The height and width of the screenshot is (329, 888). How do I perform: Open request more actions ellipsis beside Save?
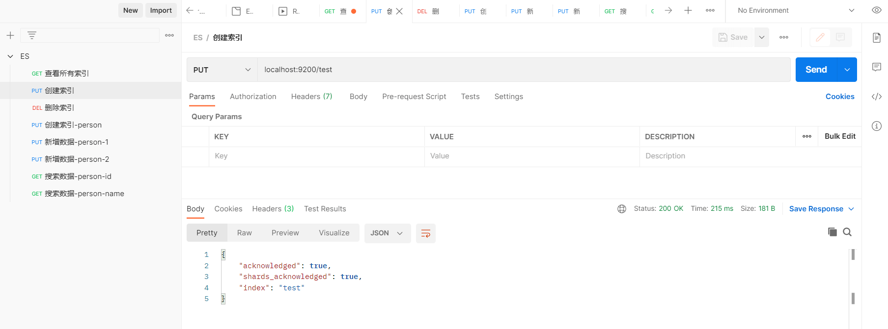[x=784, y=37]
